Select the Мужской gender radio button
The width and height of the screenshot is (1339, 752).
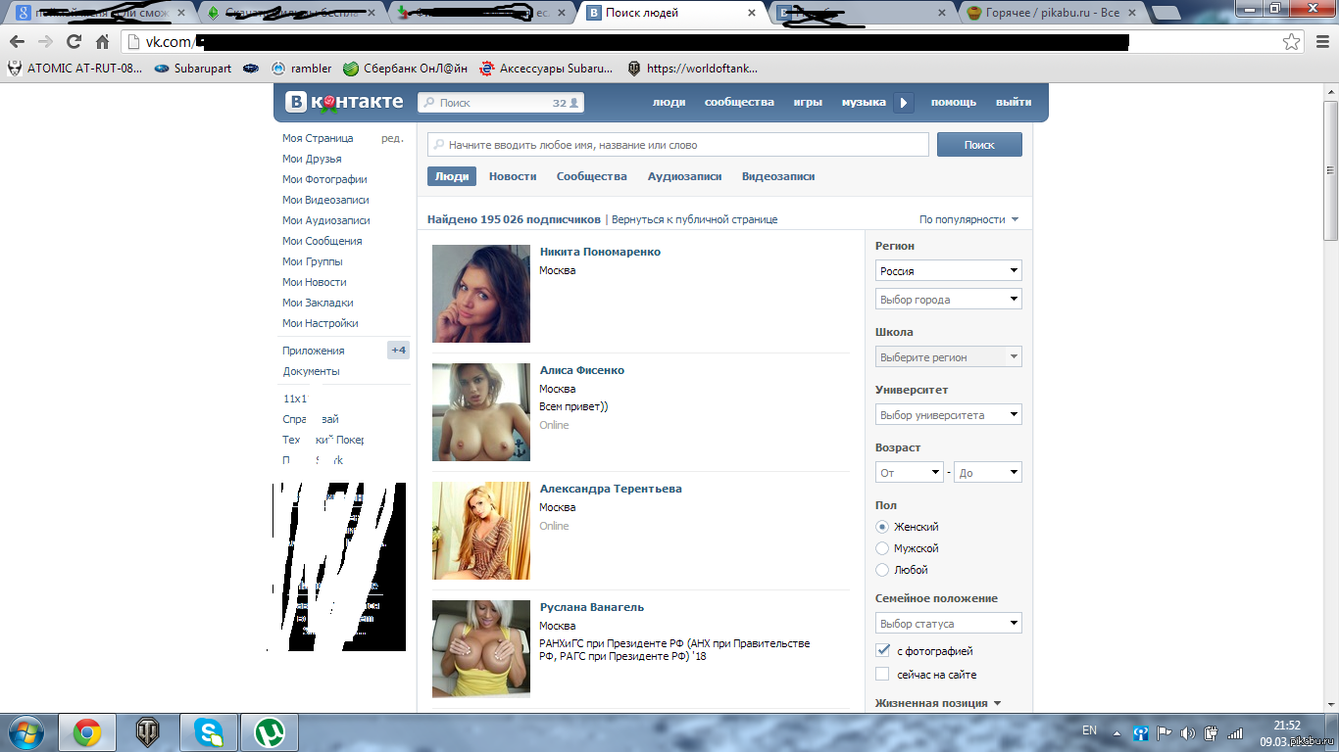[882, 548]
